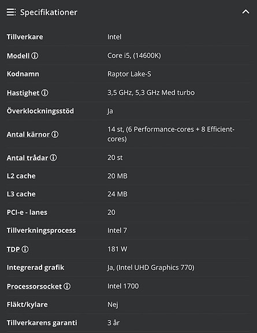Click the Processorsocket label

point(34,287)
